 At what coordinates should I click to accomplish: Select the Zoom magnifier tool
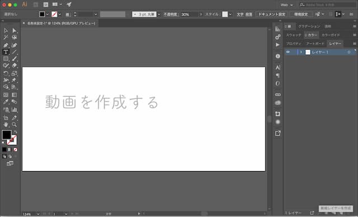[15, 125]
